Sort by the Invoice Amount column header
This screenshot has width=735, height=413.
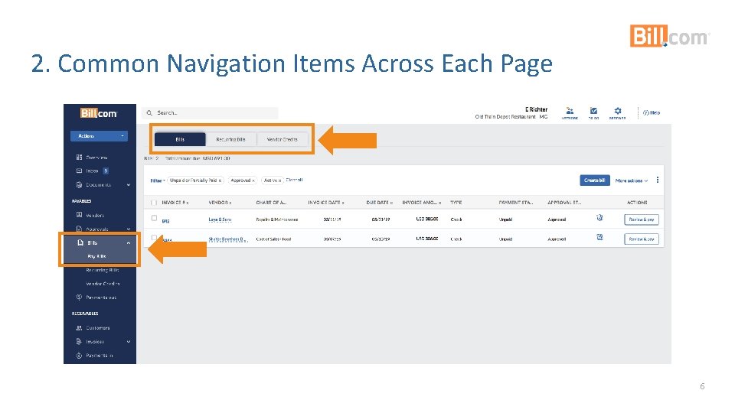[x=421, y=203]
